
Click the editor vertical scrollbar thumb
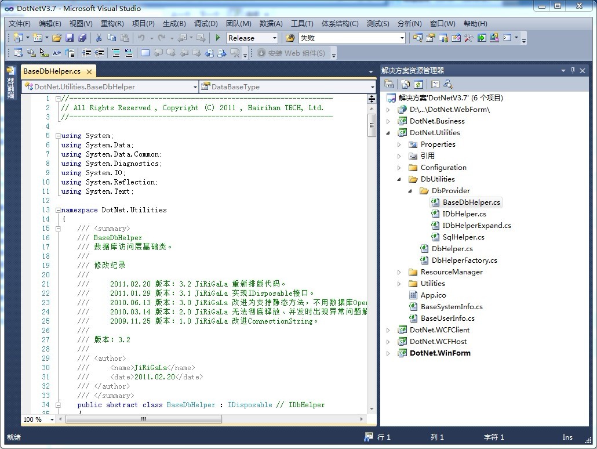[372, 125]
